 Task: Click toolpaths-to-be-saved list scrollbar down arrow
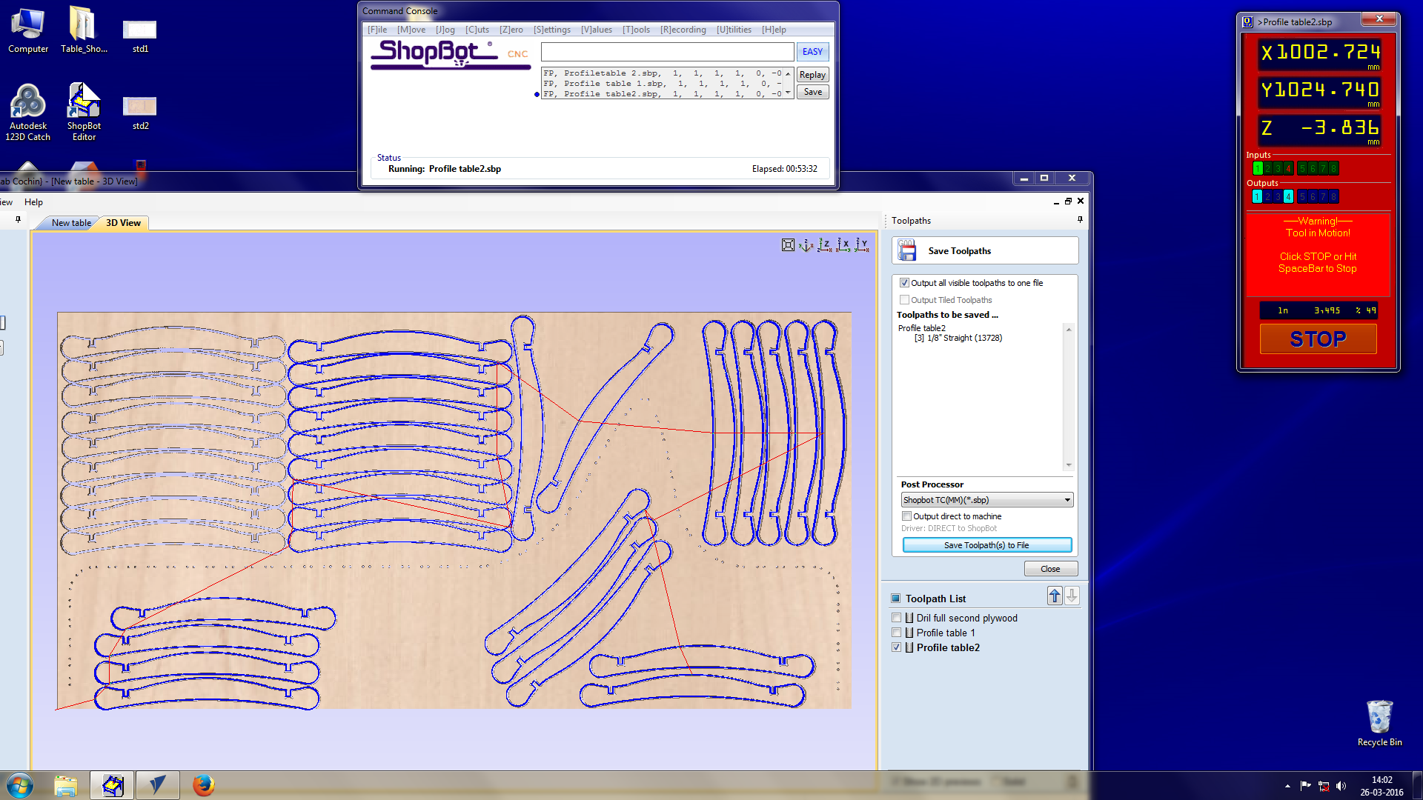[x=1069, y=465]
